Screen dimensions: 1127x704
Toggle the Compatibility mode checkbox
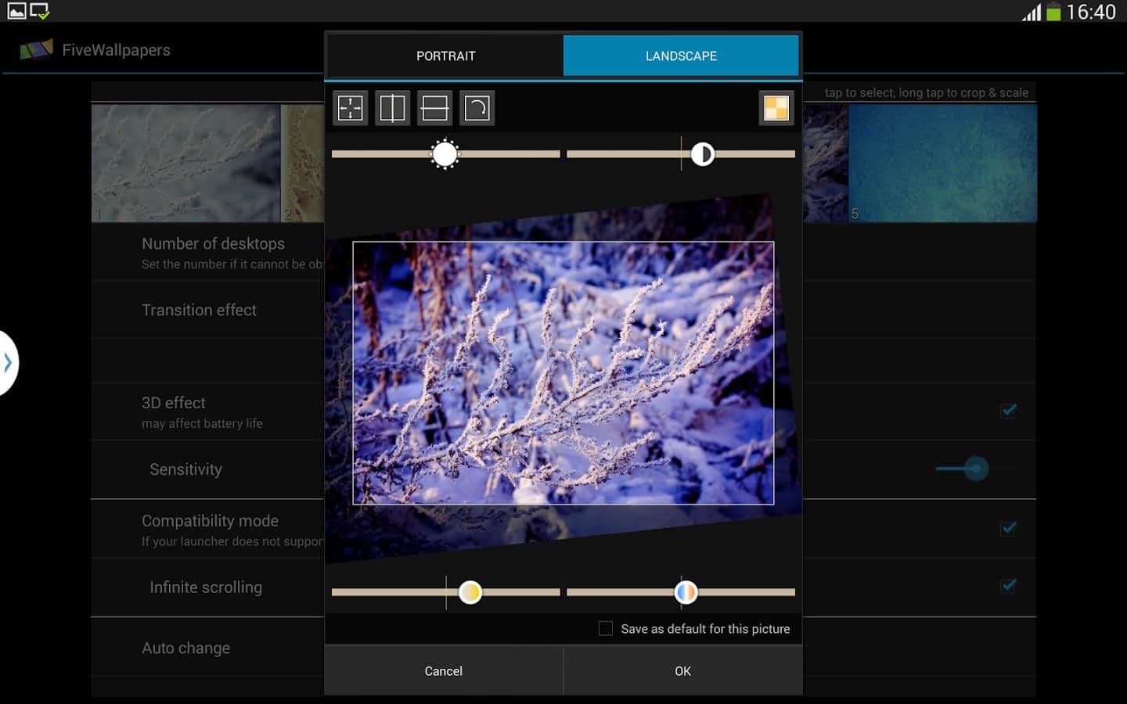pyautogui.click(x=1008, y=529)
